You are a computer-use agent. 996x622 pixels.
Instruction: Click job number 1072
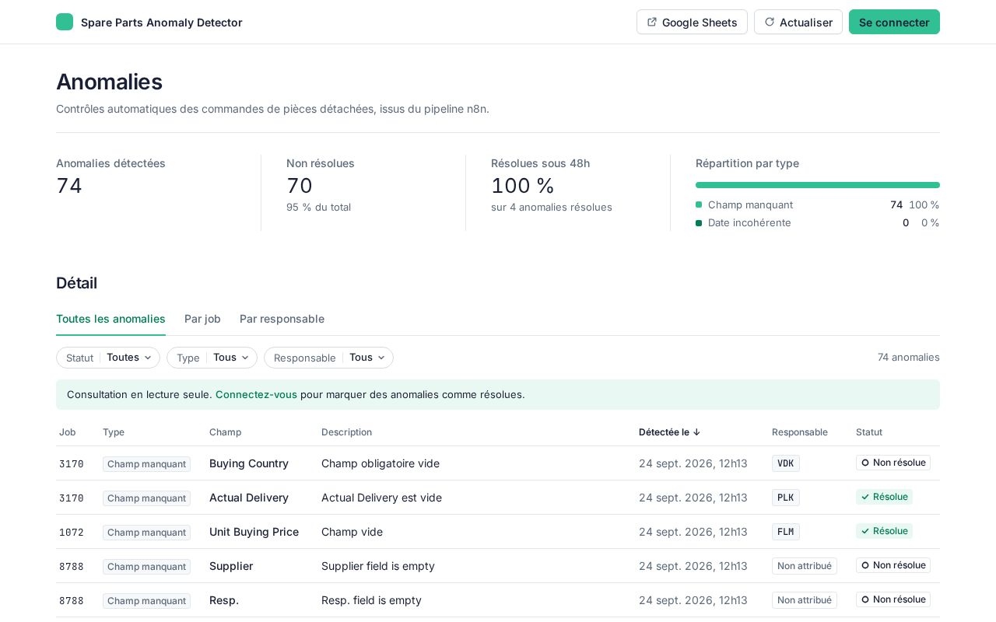(72, 533)
